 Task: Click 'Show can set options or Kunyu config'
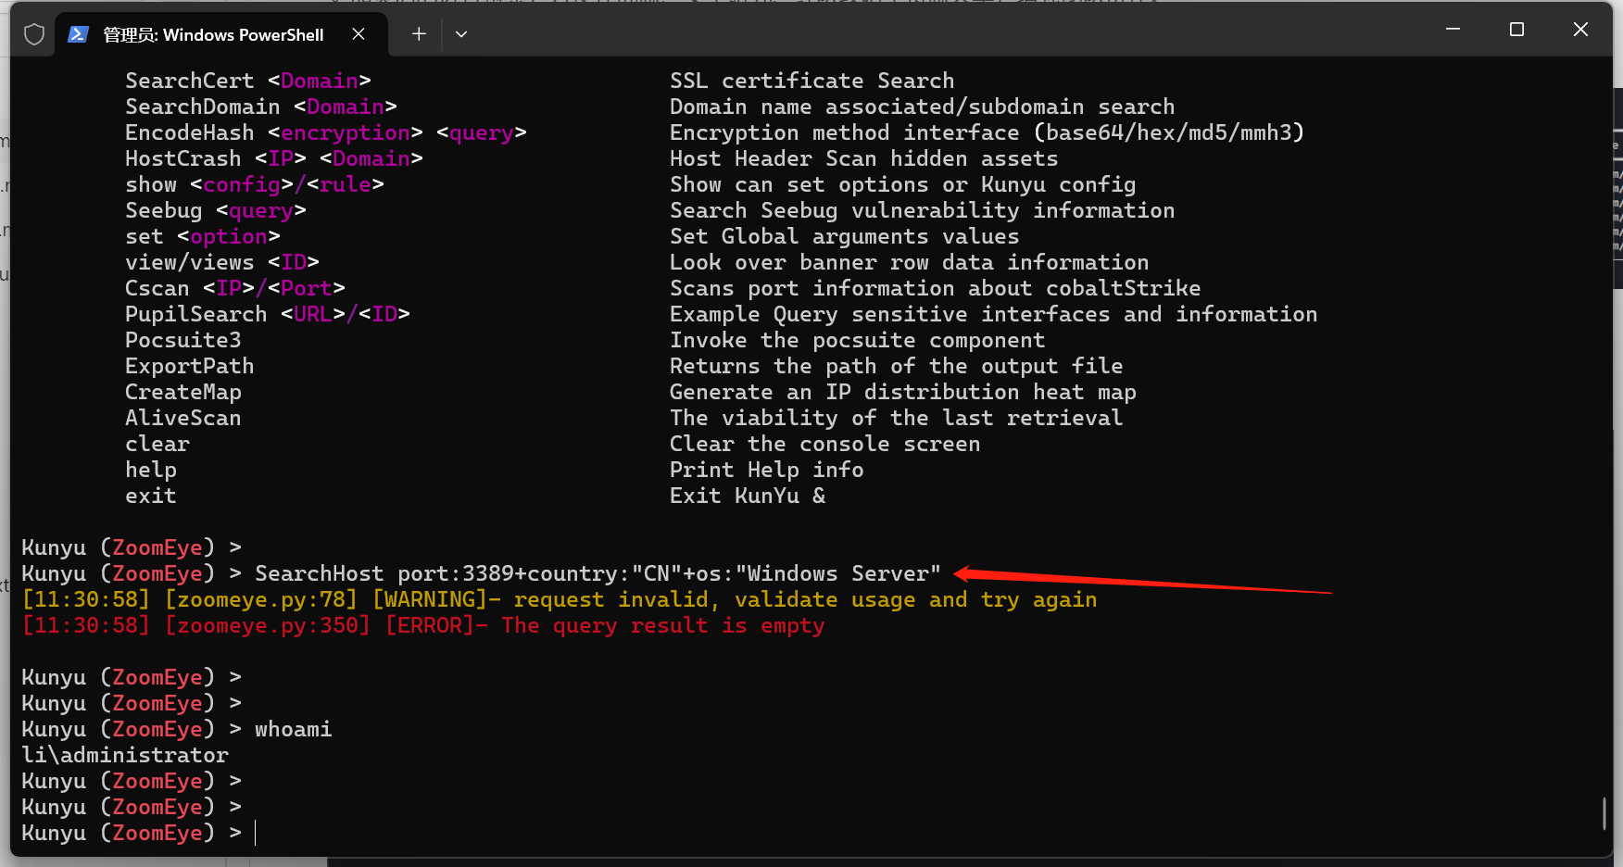point(902,184)
